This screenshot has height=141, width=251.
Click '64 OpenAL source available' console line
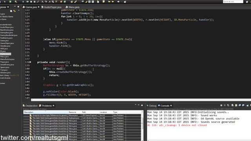pos(193,119)
